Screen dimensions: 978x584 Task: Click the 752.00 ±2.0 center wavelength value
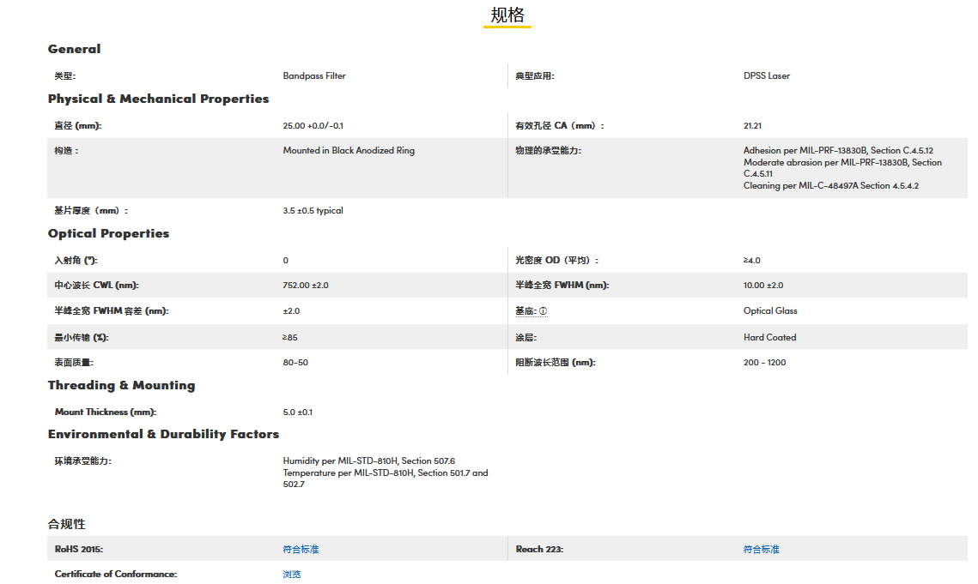(305, 286)
